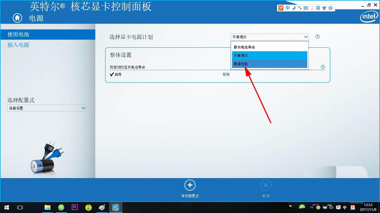Click the green dome icon in the tray
This screenshot has width=380, height=213.
click(x=302, y=207)
